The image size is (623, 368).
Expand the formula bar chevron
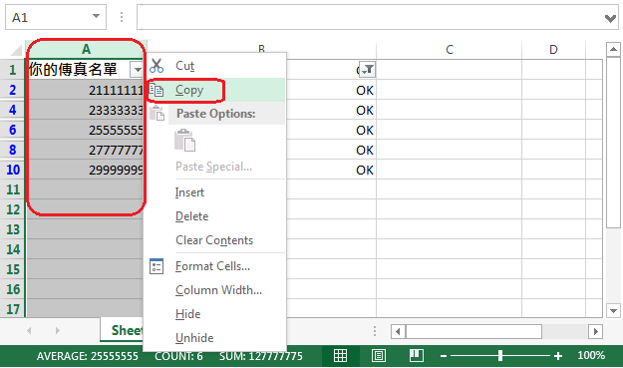[610, 18]
